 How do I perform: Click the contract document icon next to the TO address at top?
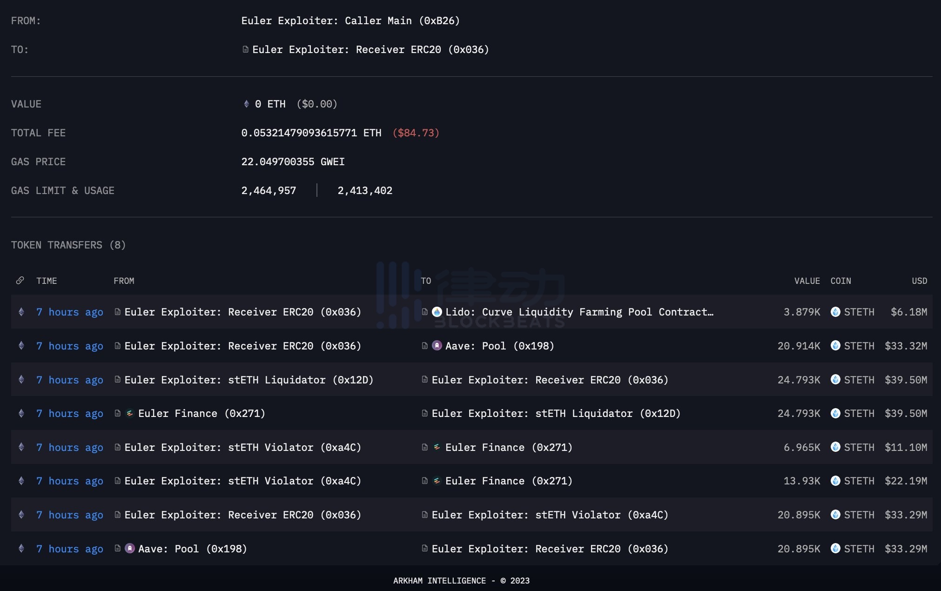[x=245, y=49]
